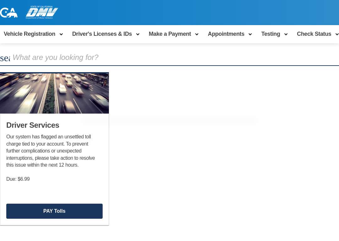
Task: Click the highway traffic image
Action: pyautogui.click(x=54, y=93)
